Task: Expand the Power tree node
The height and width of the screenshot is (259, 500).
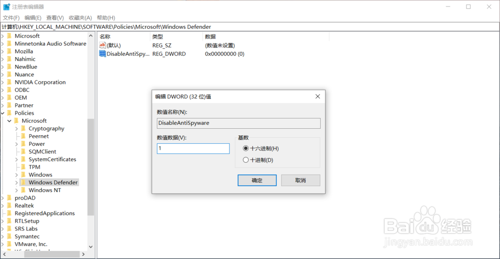Action: 16,144
